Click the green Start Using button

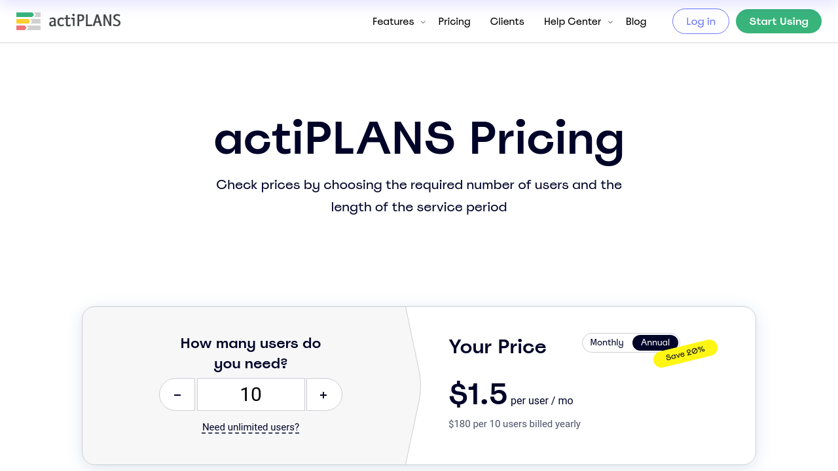[x=778, y=22]
